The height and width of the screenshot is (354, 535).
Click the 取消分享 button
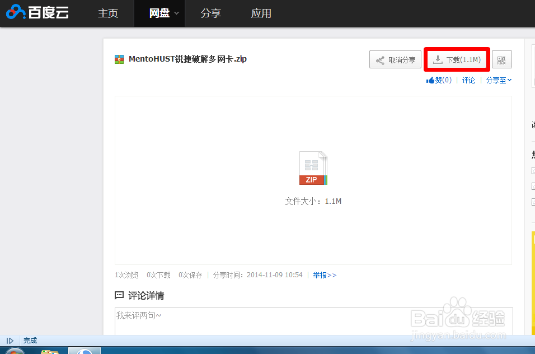pyautogui.click(x=395, y=59)
